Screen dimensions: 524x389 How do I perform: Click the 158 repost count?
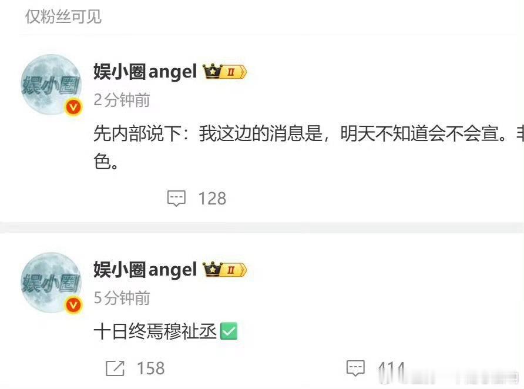click(x=151, y=368)
